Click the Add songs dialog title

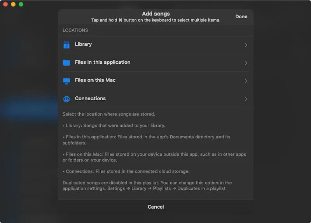(155, 14)
